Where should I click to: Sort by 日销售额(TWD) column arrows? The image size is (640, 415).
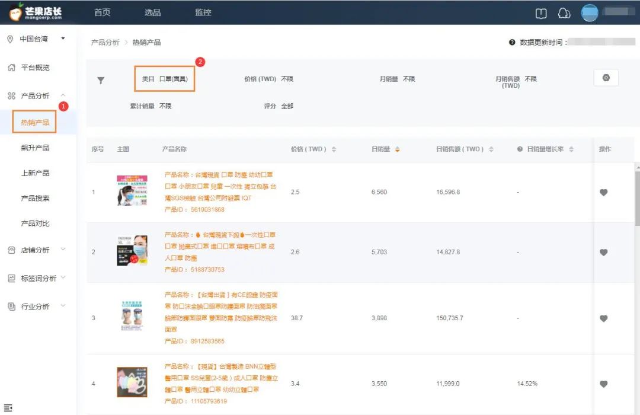pos(491,149)
